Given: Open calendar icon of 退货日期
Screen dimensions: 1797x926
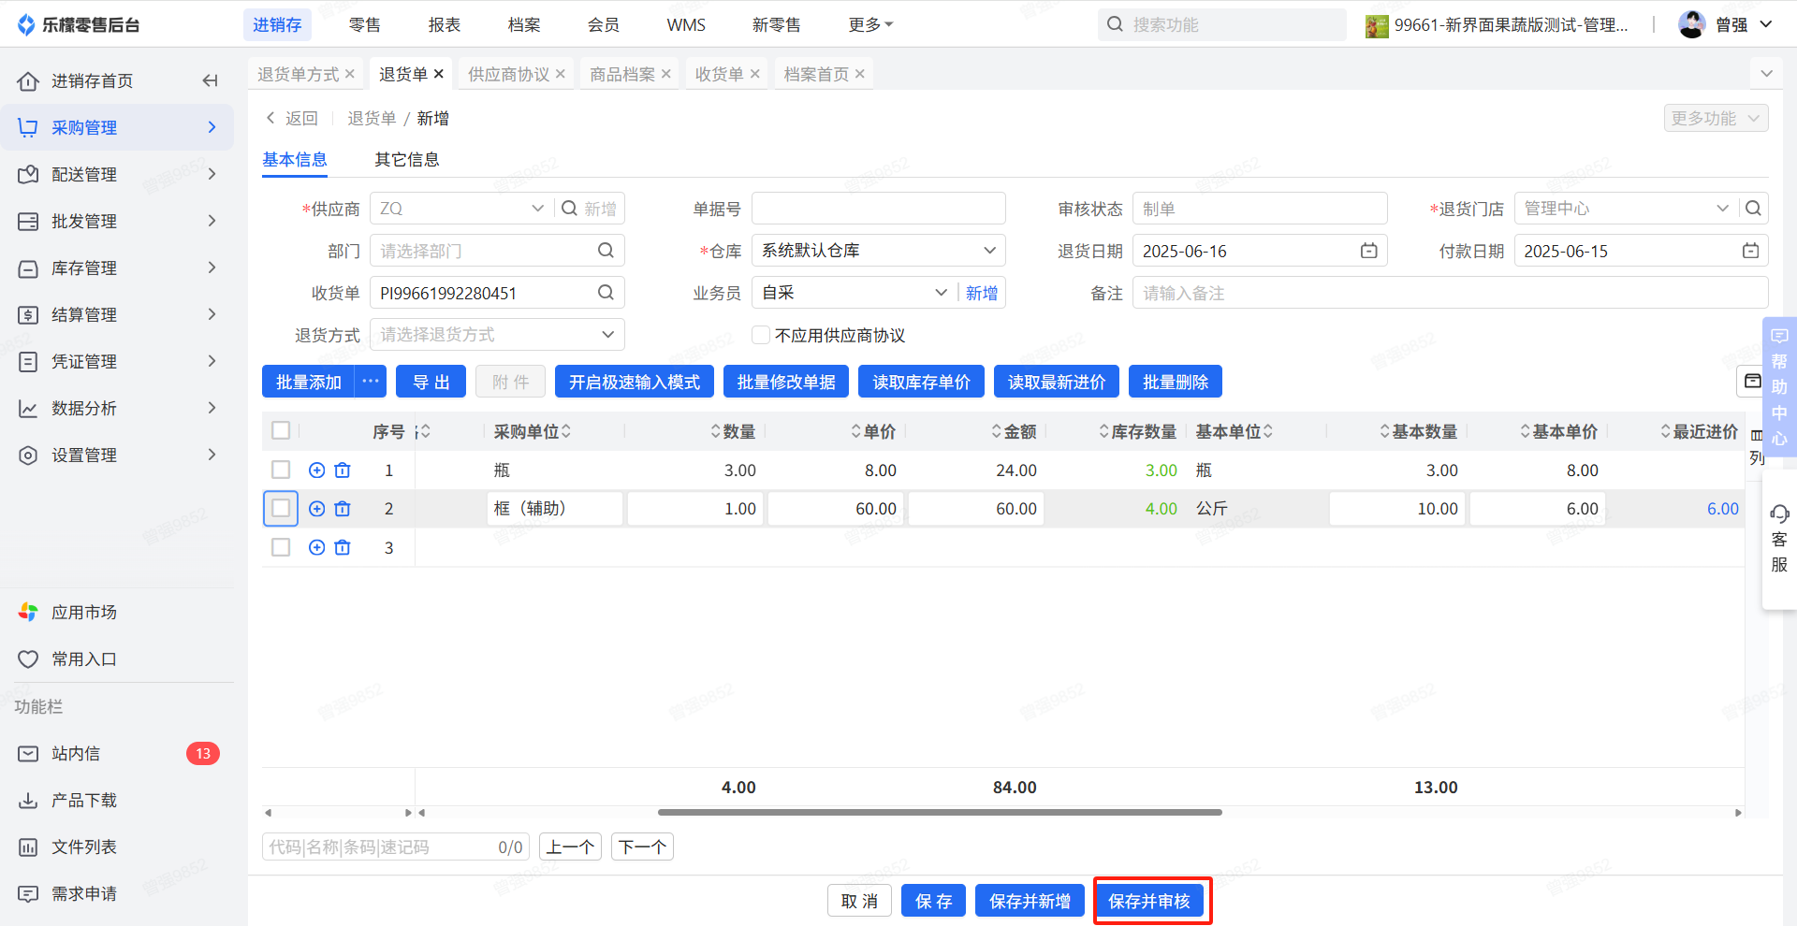Looking at the screenshot, I should coord(1368,251).
